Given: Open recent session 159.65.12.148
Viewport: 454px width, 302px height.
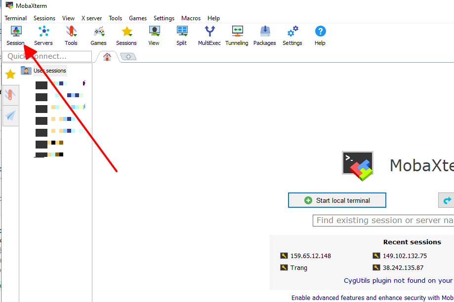Looking at the screenshot, I should 305,256.
